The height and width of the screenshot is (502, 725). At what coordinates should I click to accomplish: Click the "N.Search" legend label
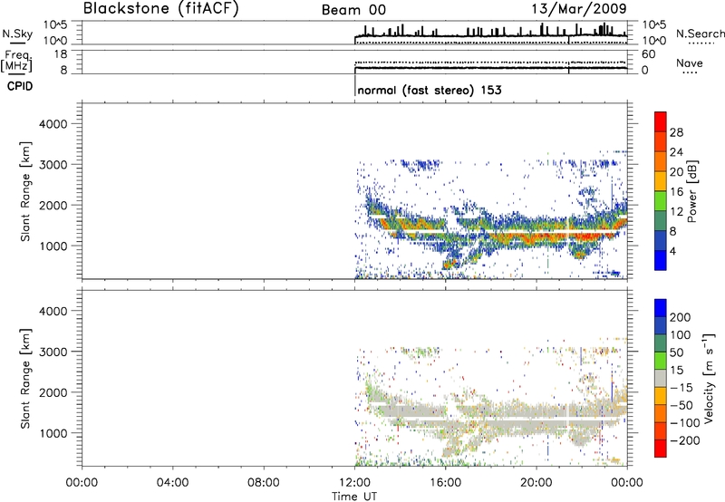(x=700, y=34)
